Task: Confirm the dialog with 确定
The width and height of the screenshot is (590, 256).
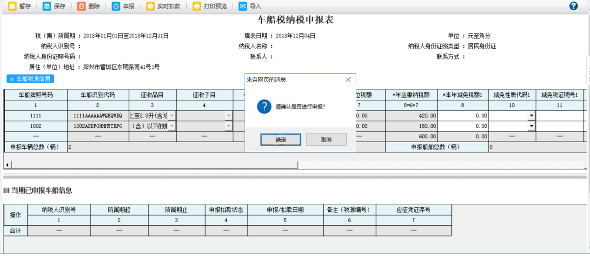Action: coord(281,140)
